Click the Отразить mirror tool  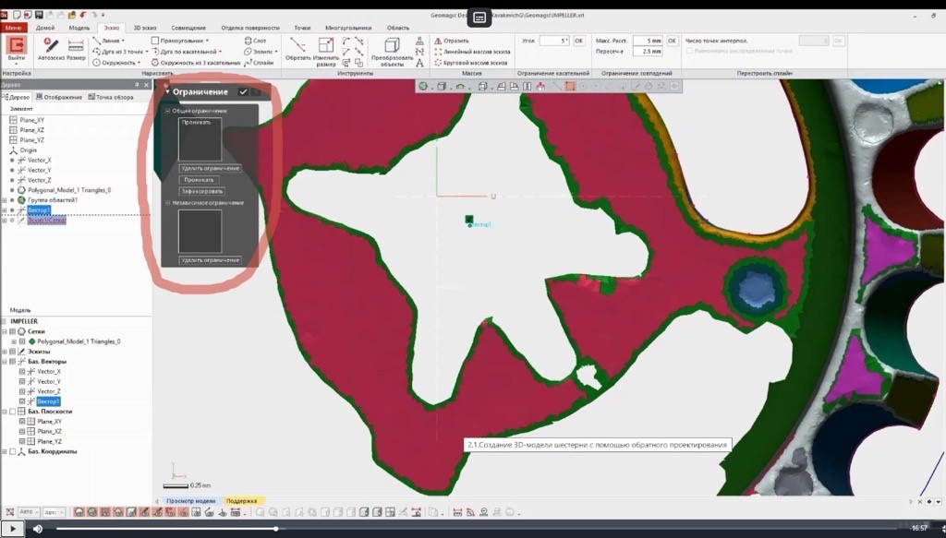(x=451, y=41)
